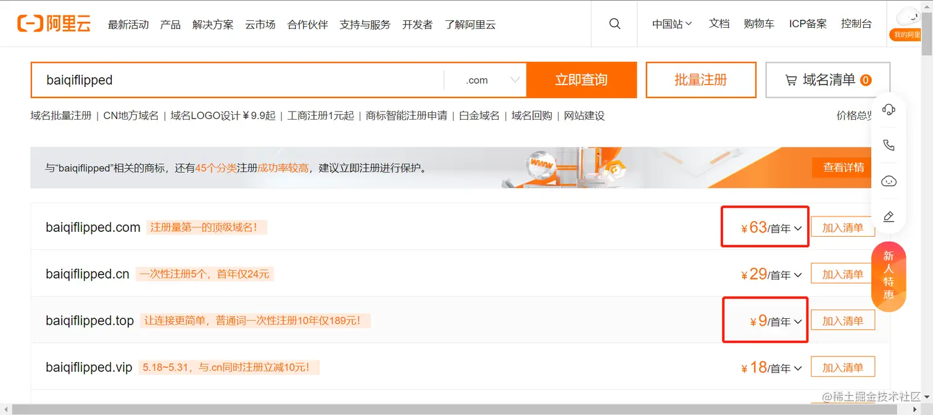
Task: Open the 购物车 link
Action: [759, 23]
